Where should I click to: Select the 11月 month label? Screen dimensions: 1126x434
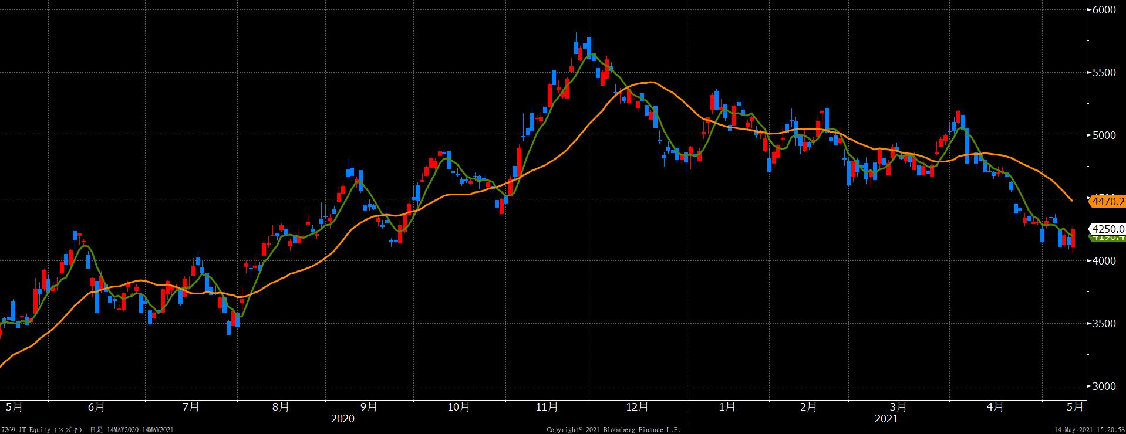[547, 406]
